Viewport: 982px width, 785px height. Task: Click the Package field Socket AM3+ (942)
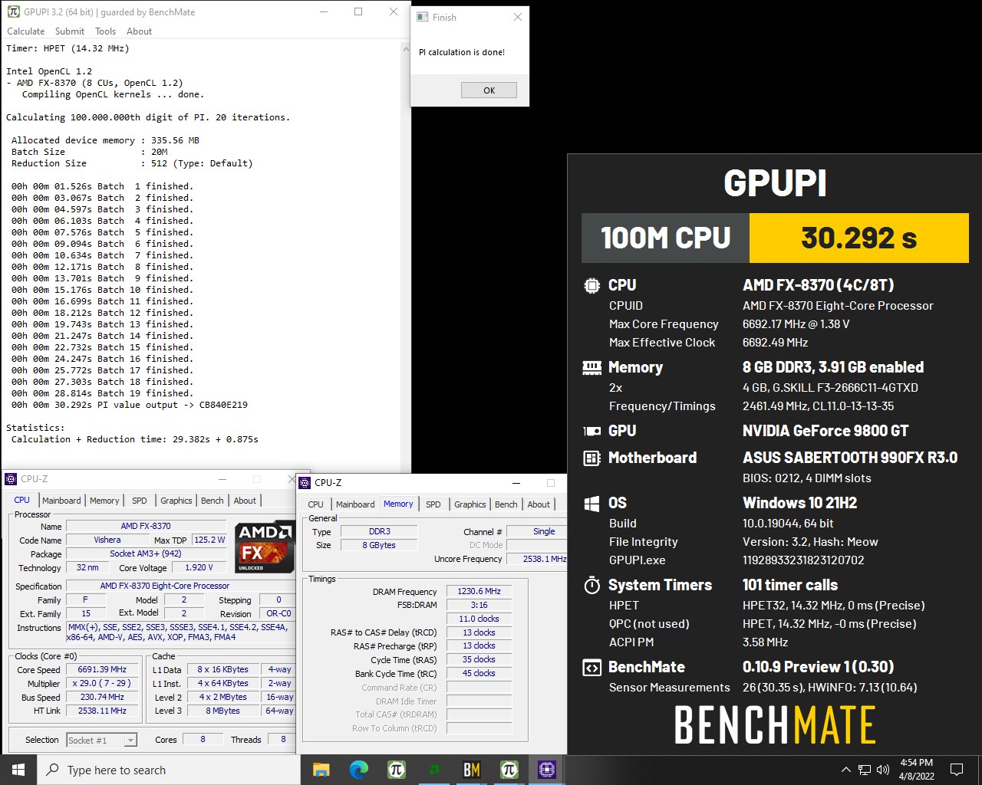click(x=146, y=553)
